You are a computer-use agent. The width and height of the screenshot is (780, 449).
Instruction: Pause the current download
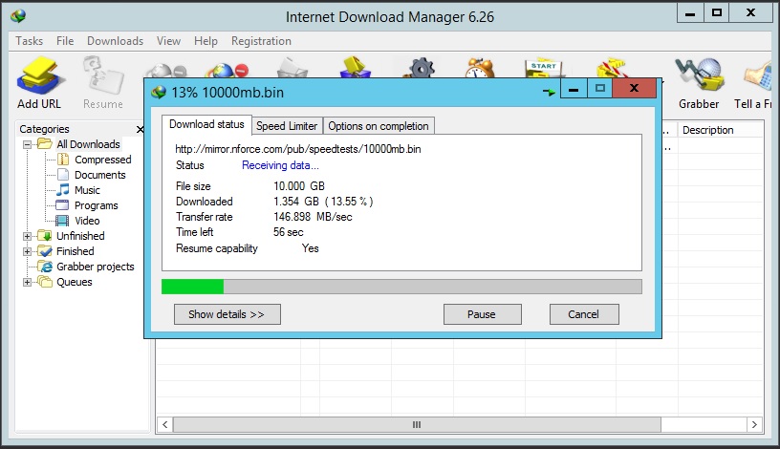point(482,314)
